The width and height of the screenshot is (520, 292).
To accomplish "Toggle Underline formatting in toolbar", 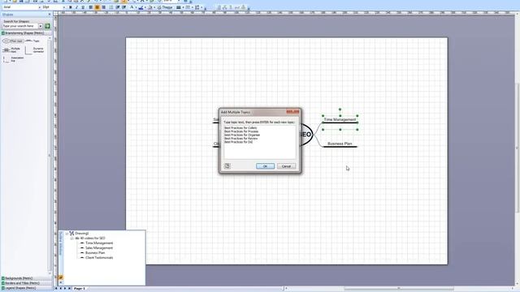I will point(83,7).
